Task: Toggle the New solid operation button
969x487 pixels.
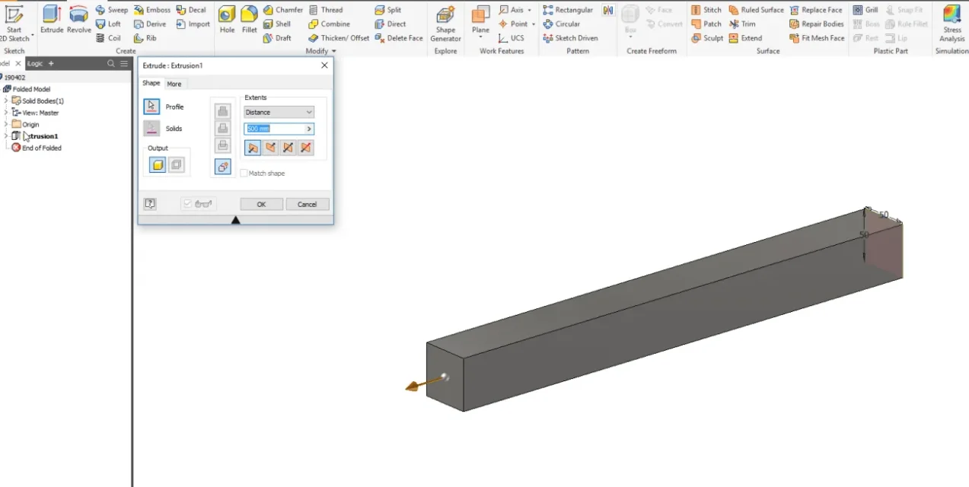Action: tap(223, 167)
